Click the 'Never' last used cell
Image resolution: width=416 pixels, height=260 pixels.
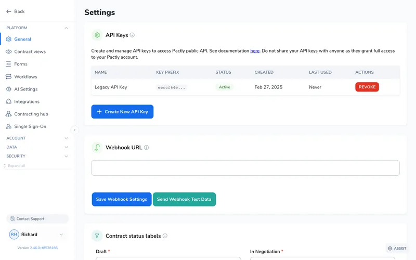[x=315, y=87]
